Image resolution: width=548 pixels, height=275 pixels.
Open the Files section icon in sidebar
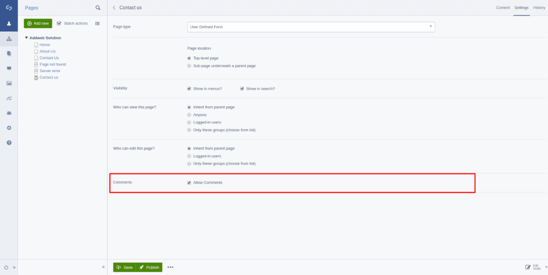tap(9, 53)
